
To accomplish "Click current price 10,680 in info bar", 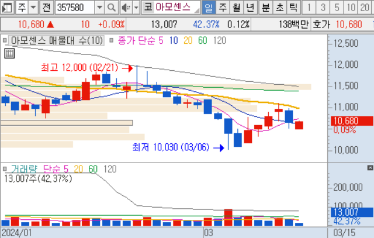I will tap(31, 25).
